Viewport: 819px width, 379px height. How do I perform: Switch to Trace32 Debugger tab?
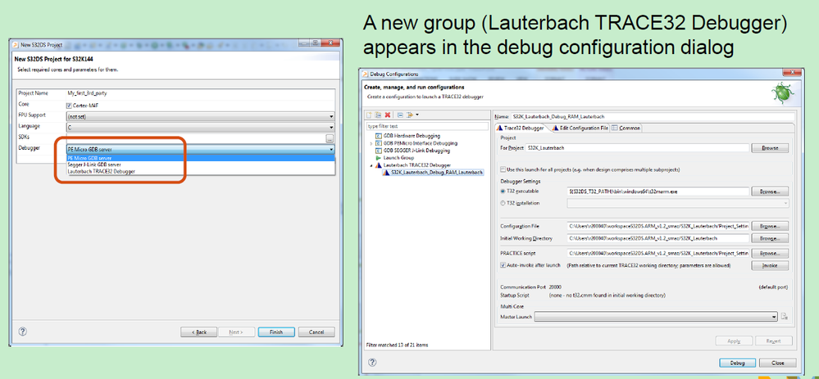(x=521, y=128)
